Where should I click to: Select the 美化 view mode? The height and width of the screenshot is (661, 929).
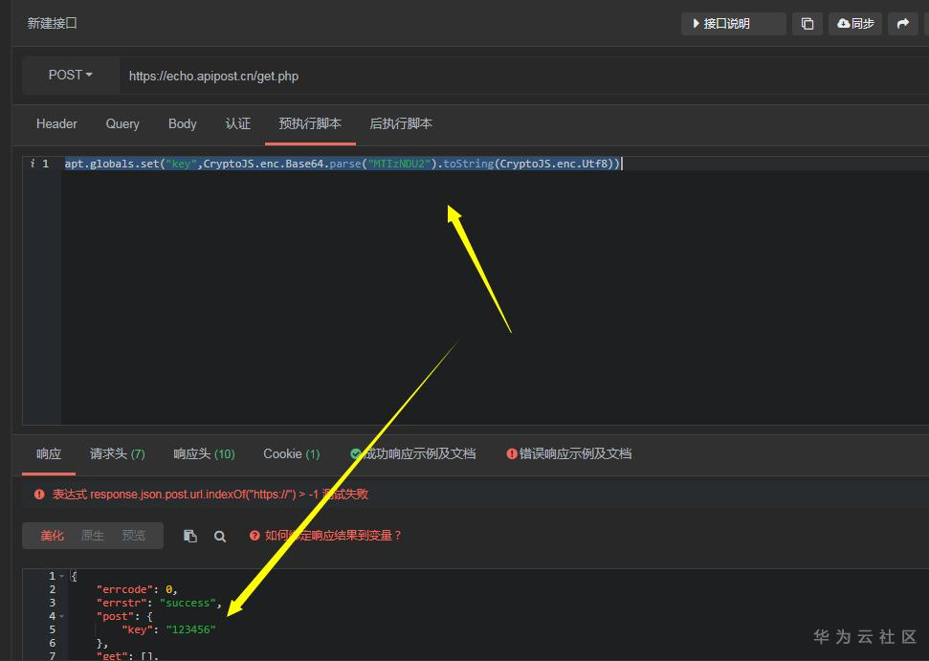click(52, 536)
